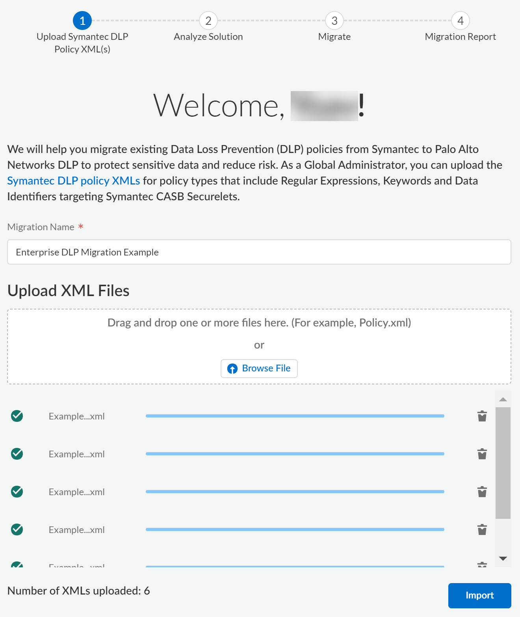The image size is (520, 617).
Task: Select step 4 Migration Report
Action: coord(461,21)
